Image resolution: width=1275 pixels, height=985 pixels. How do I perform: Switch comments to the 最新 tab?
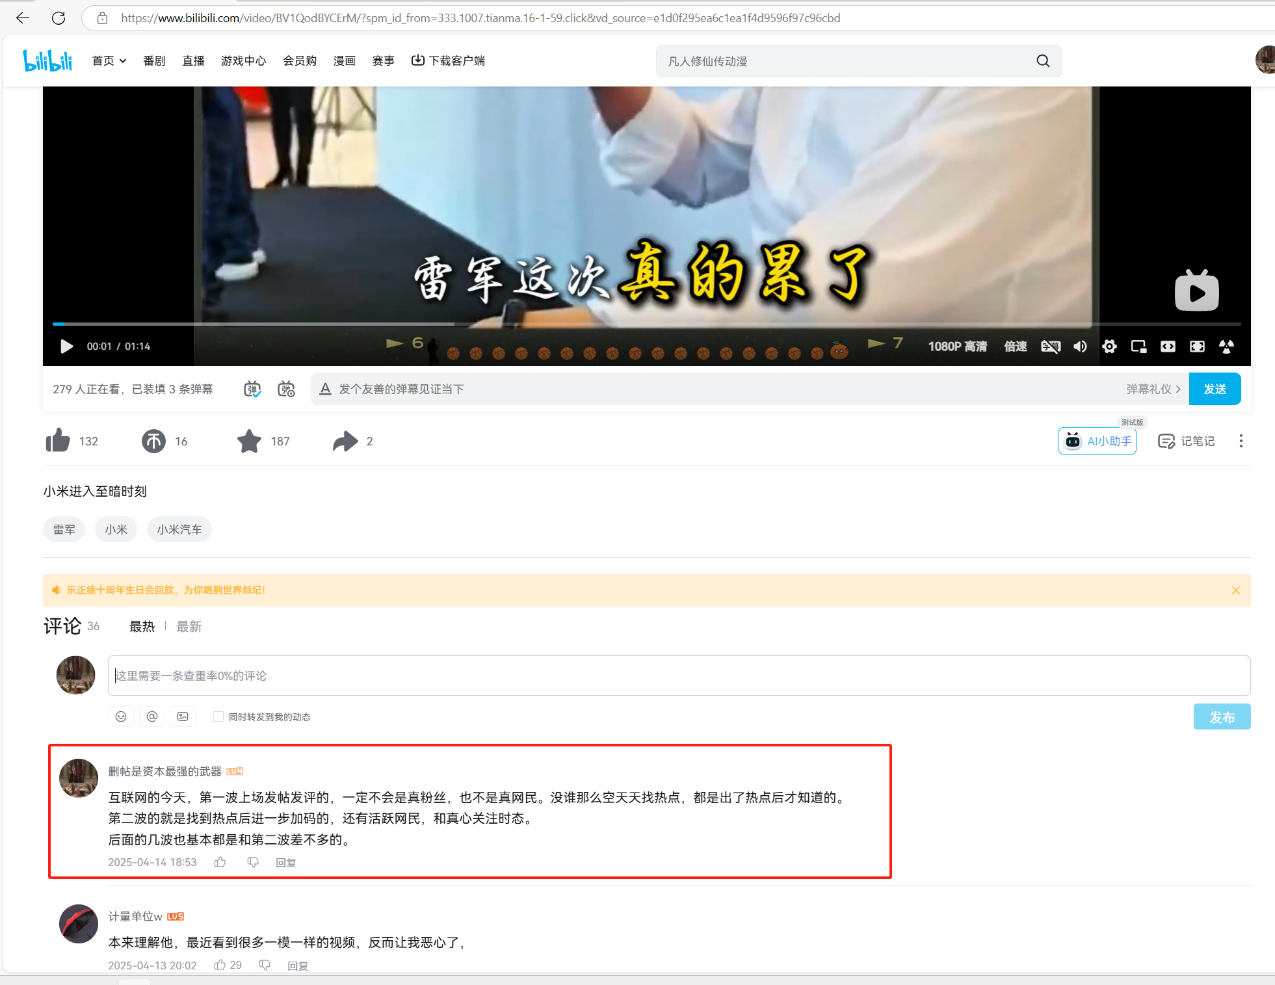coord(189,626)
